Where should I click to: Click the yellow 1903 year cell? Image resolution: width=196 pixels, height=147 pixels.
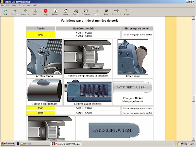(41, 108)
